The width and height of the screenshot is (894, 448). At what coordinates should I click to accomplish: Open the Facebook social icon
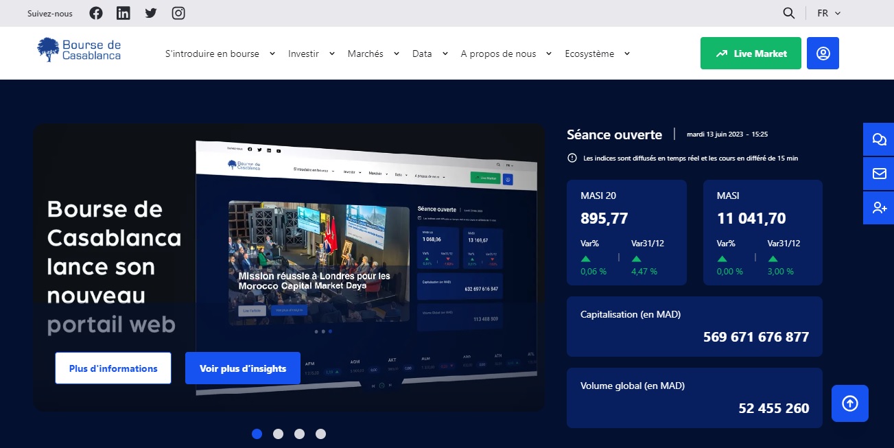click(x=96, y=13)
